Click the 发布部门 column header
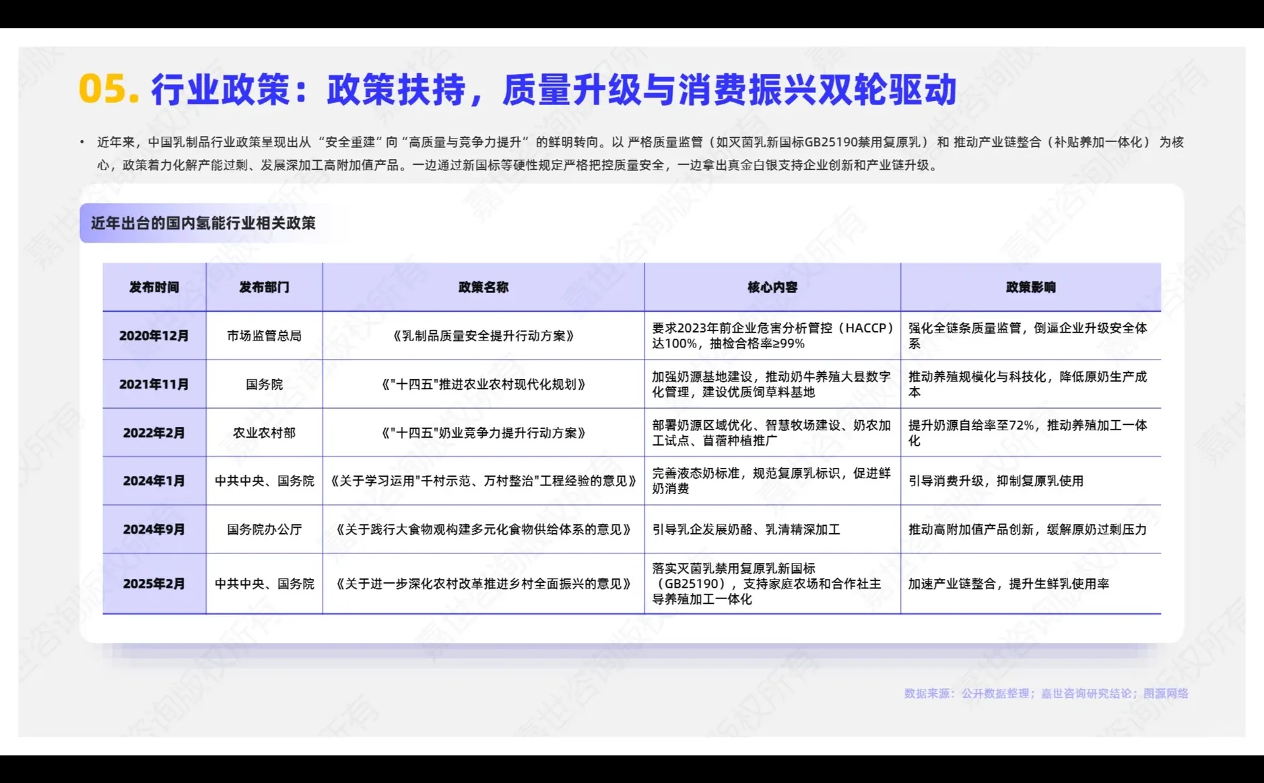The height and width of the screenshot is (783, 1264). click(x=264, y=285)
